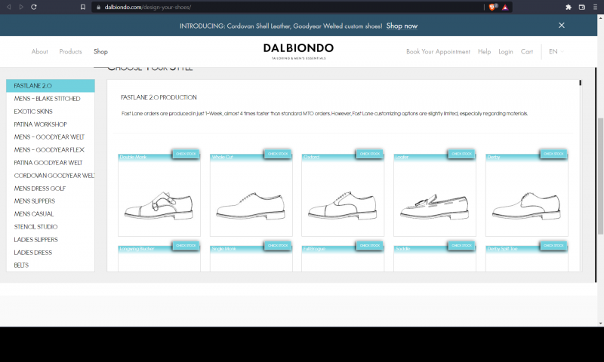Click the FASTLANE 2.0 PRODUCTION heading
This screenshot has height=362, width=604.
[159, 97]
